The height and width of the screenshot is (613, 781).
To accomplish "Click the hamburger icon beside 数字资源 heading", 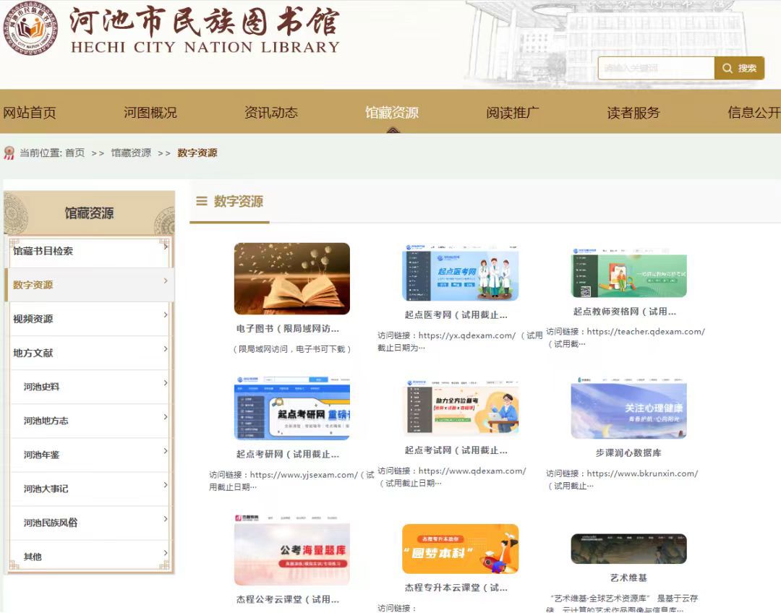I will point(202,202).
